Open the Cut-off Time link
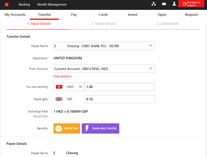Image resolution: width=207 pixels, height=157 pixels. pyautogui.click(x=40, y=116)
